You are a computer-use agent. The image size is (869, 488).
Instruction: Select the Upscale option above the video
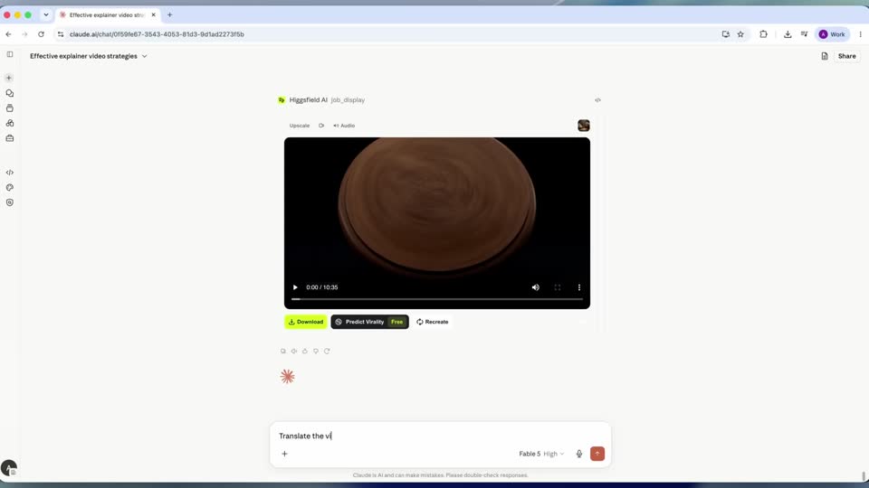click(x=300, y=126)
